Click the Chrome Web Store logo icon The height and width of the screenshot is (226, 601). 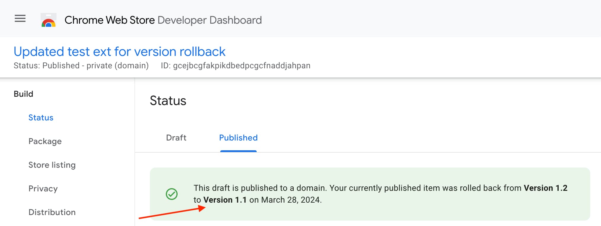pyautogui.click(x=49, y=20)
